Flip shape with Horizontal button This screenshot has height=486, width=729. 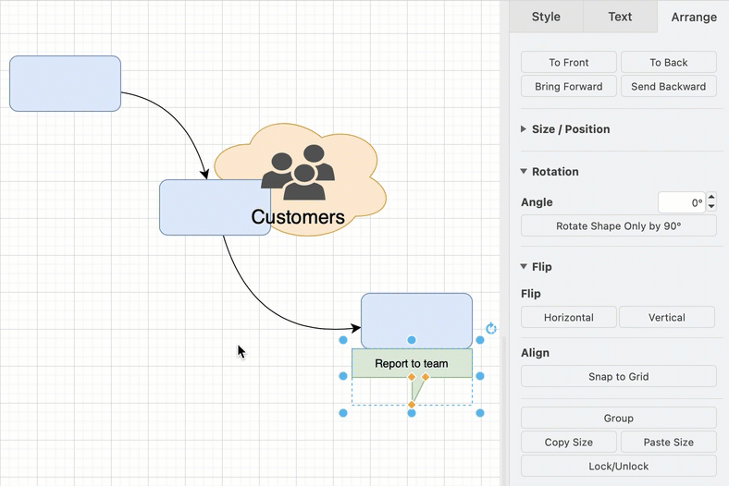click(x=569, y=318)
